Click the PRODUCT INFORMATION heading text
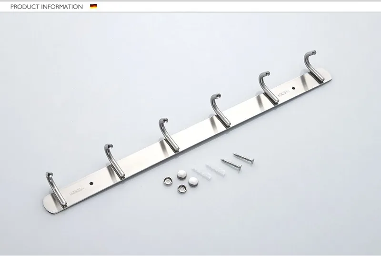Screen dimensions: 381x256 [x=46, y=7]
